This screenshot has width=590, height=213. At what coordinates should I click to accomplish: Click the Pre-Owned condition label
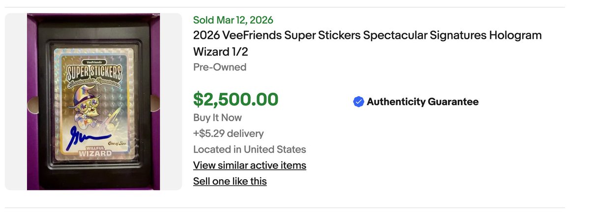[219, 67]
